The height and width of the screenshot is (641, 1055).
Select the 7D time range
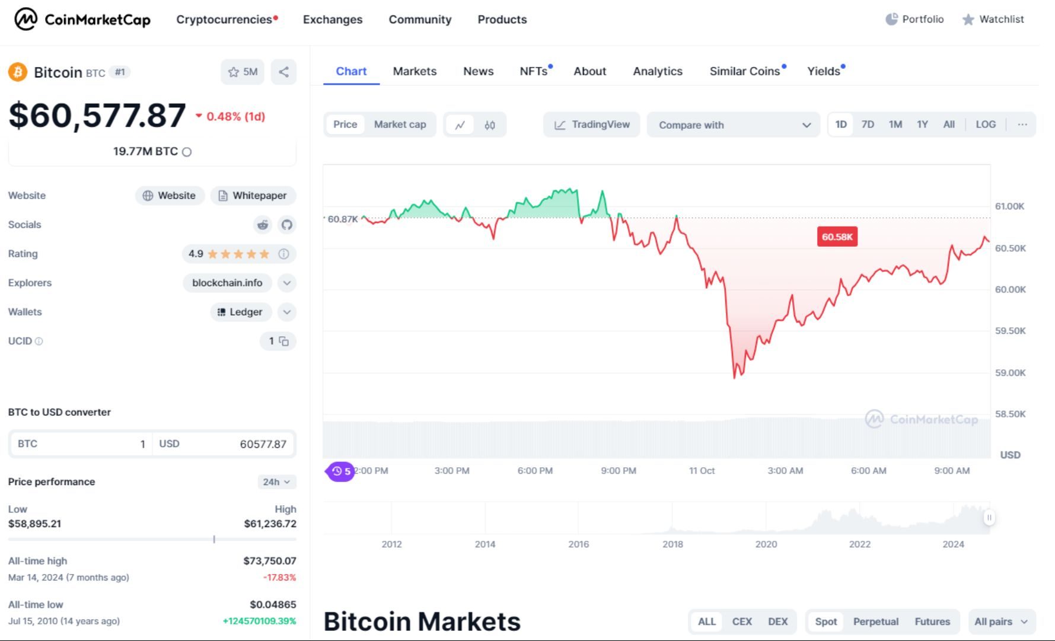click(868, 125)
